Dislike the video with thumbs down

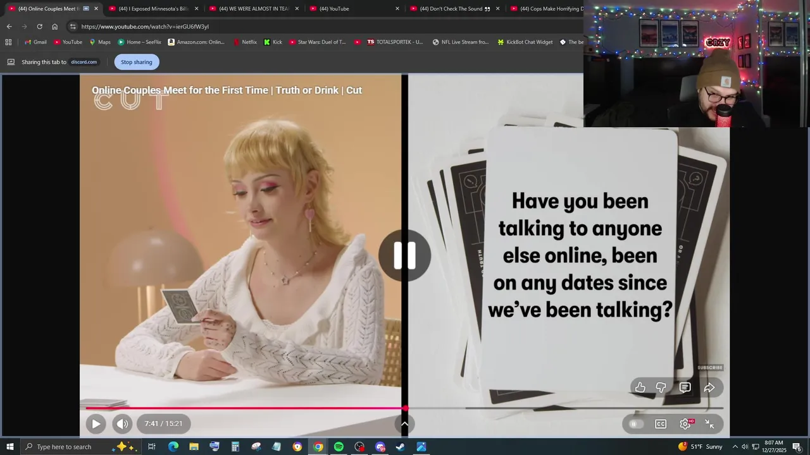click(x=661, y=387)
